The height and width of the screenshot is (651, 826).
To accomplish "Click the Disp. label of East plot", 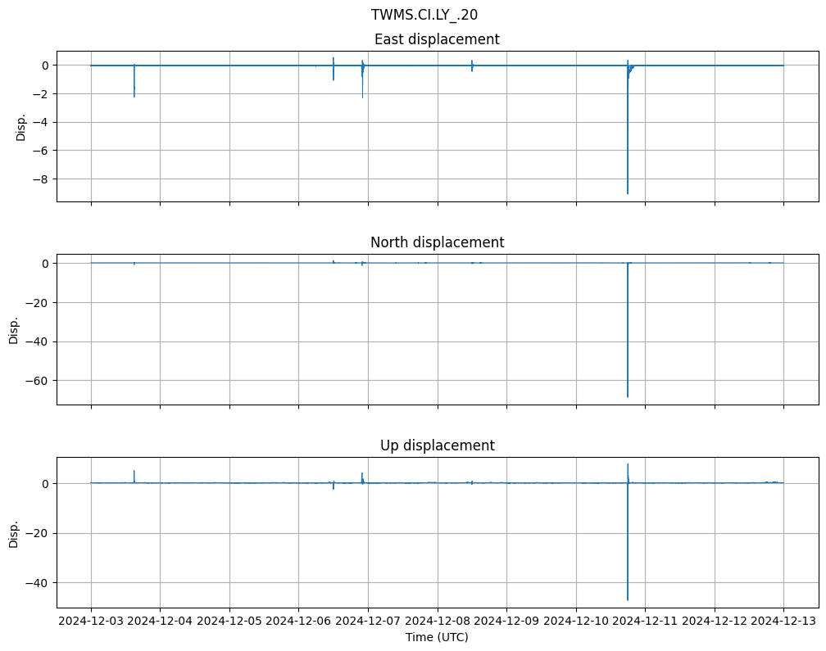I will (x=21, y=126).
